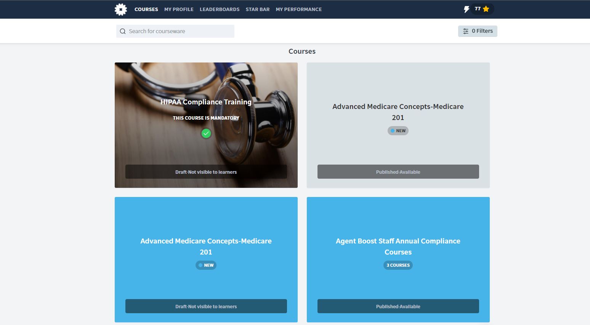Open the 0 Filters button
The image size is (590, 325).
(478, 31)
